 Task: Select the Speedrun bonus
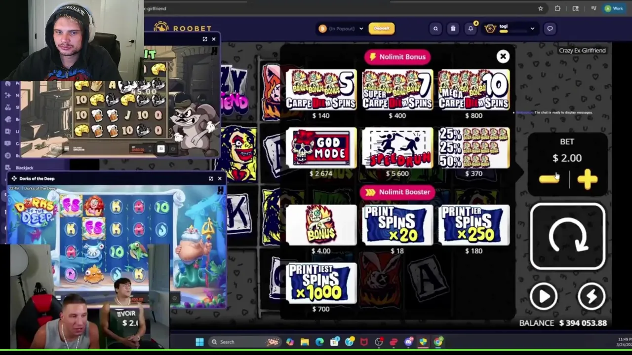pyautogui.click(x=397, y=147)
